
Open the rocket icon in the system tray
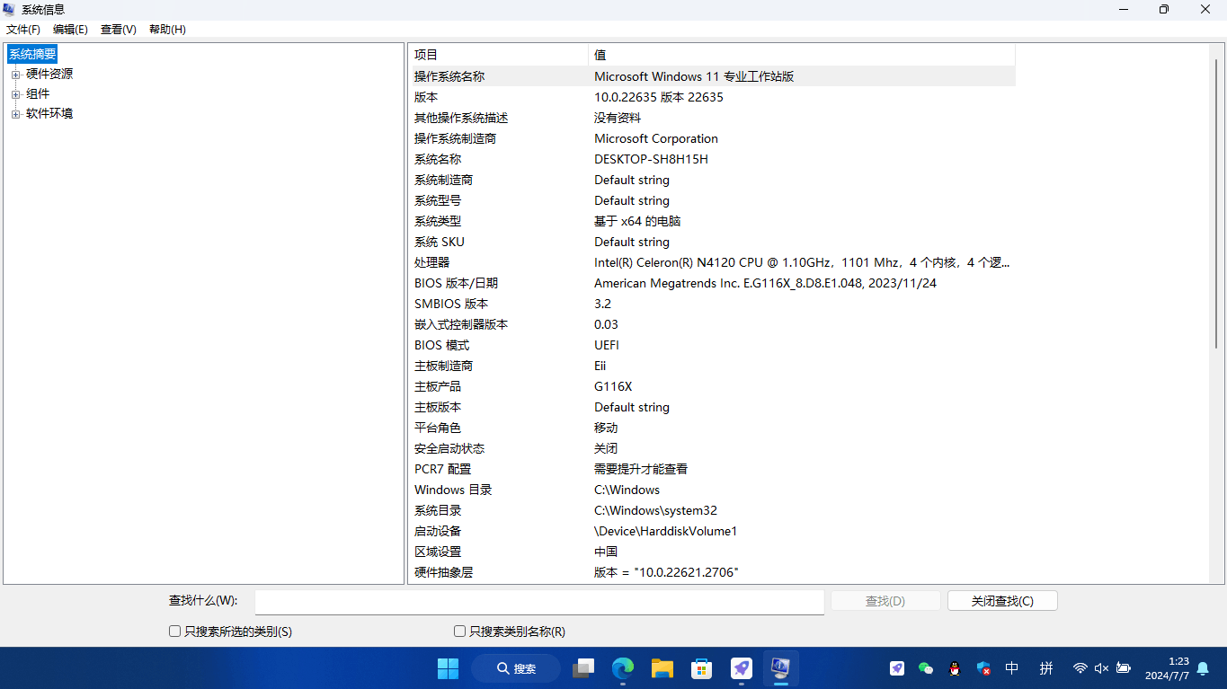[897, 668]
